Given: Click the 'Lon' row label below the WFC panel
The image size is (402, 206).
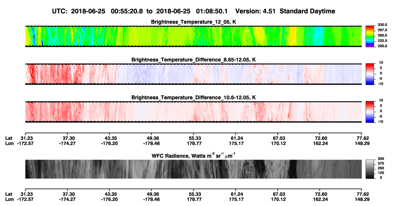Looking at the screenshot, I should click(10, 199).
